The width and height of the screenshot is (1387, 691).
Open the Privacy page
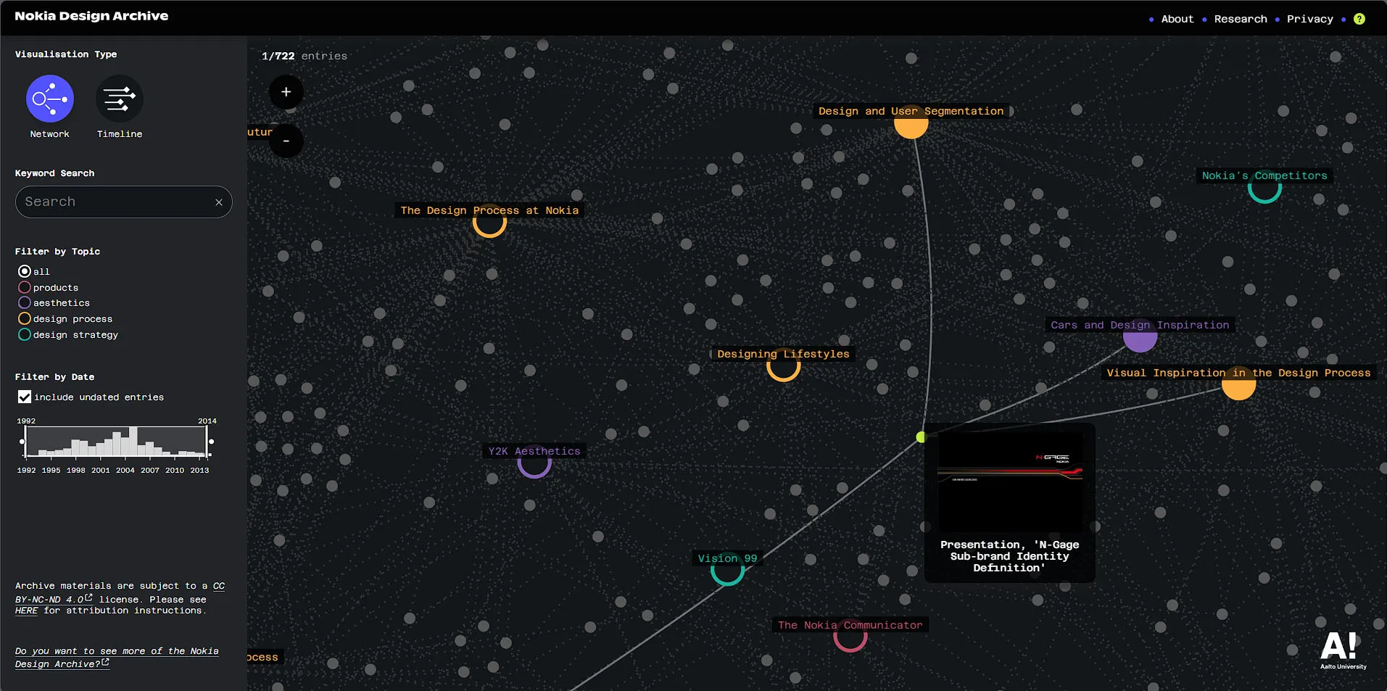(x=1309, y=19)
